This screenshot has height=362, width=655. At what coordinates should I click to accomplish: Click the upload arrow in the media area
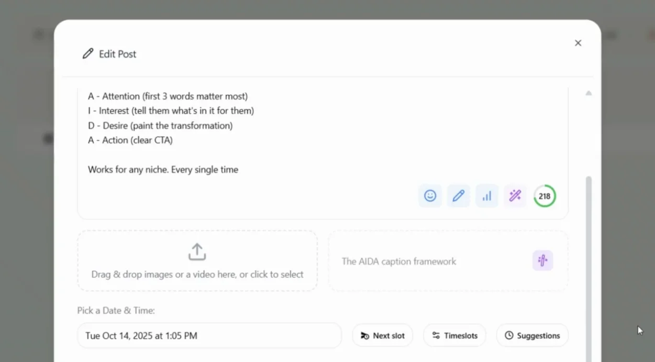tap(197, 251)
